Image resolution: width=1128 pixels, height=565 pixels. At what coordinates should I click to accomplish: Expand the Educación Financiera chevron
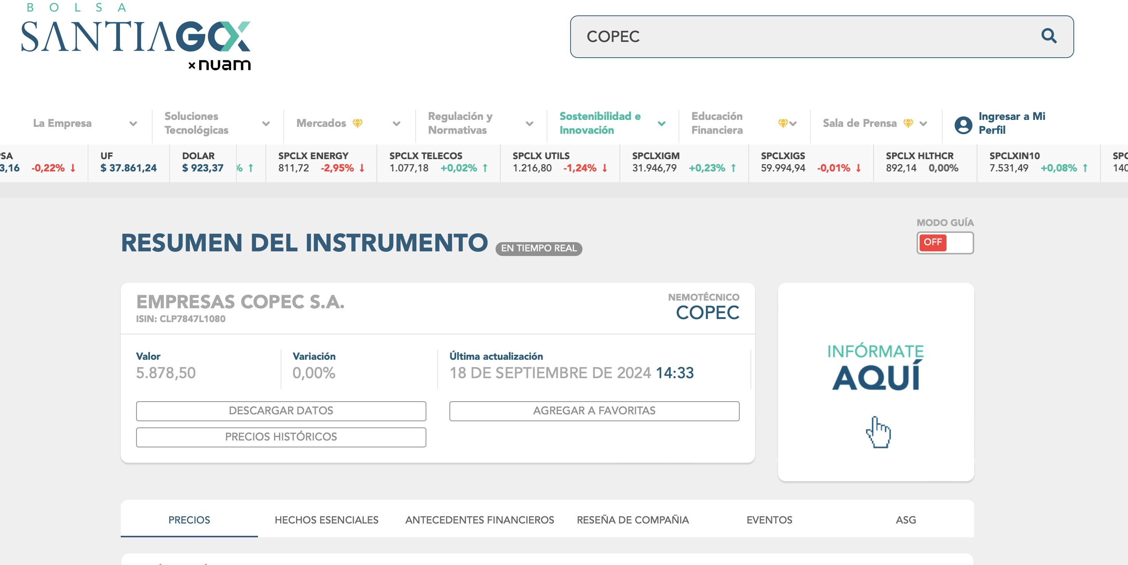[793, 123]
